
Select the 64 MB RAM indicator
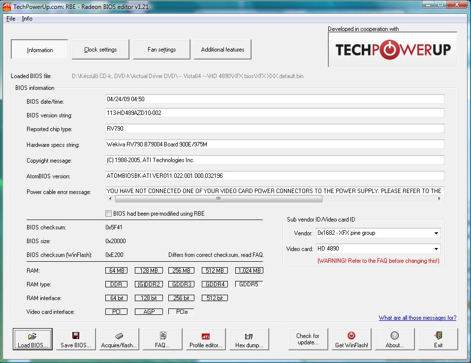(116, 270)
